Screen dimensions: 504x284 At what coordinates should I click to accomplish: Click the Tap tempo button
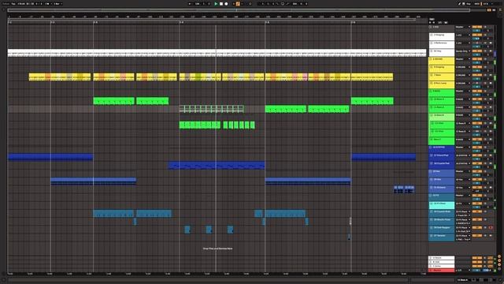click(x=13, y=4)
